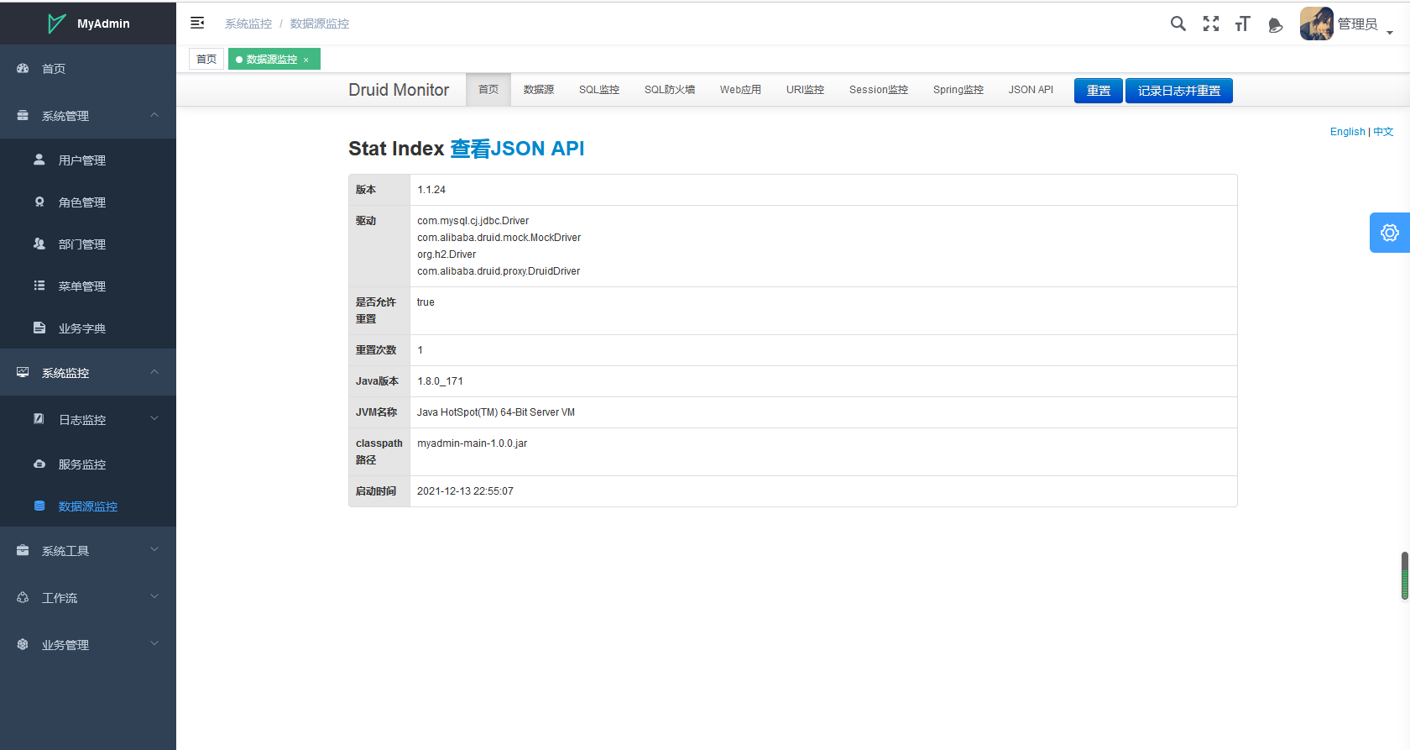Image resolution: width=1410 pixels, height=750 pixels.
Task: Click the MyAdmin logo icon
Action: [56, 24]
